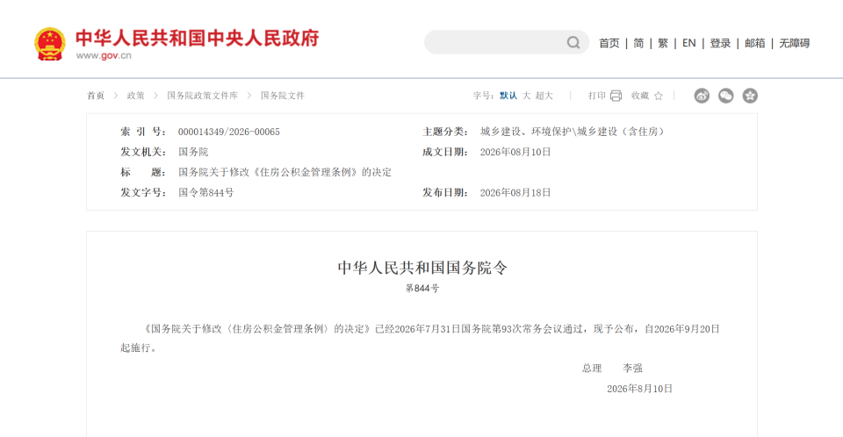
Task: Click heading 中华人民共和国国务院令
Action: (x=422, y=268)
